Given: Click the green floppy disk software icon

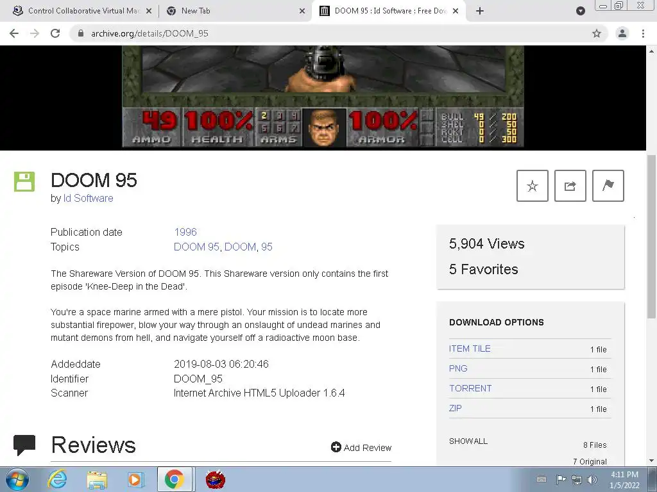Looking at the screenshot, I should (24, 181).
